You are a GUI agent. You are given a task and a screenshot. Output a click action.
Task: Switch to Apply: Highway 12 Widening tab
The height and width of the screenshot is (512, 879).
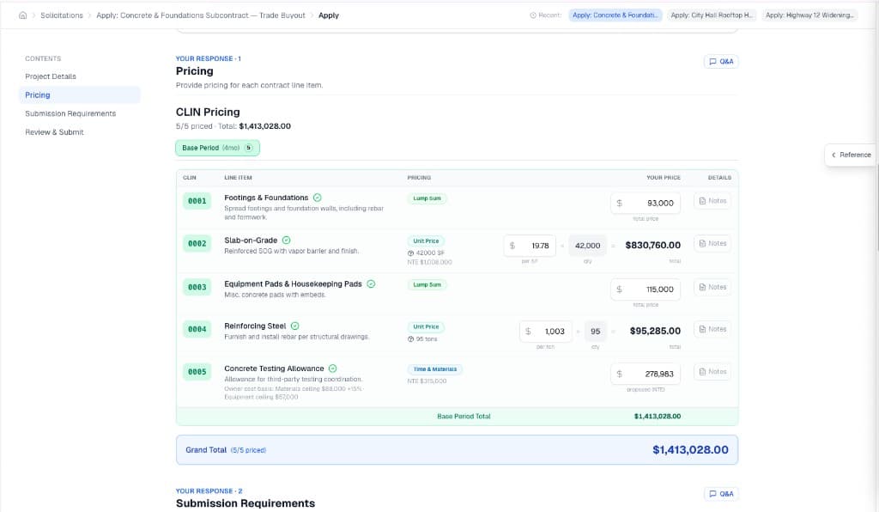[x=809, y=15]
